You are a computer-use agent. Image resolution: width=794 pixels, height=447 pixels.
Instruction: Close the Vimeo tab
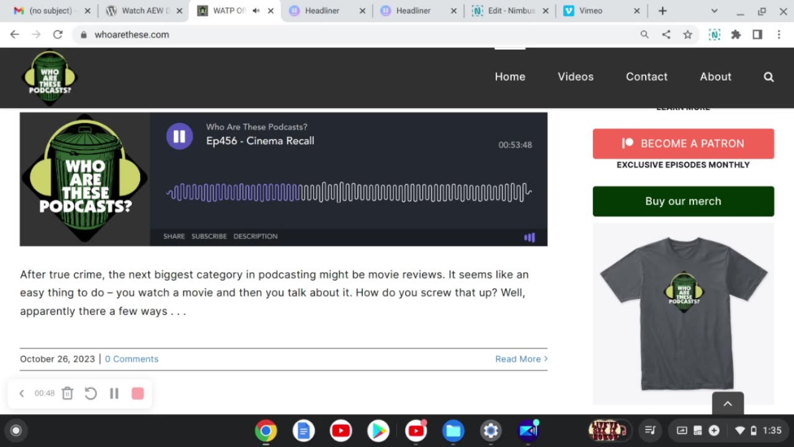[636, 11]
